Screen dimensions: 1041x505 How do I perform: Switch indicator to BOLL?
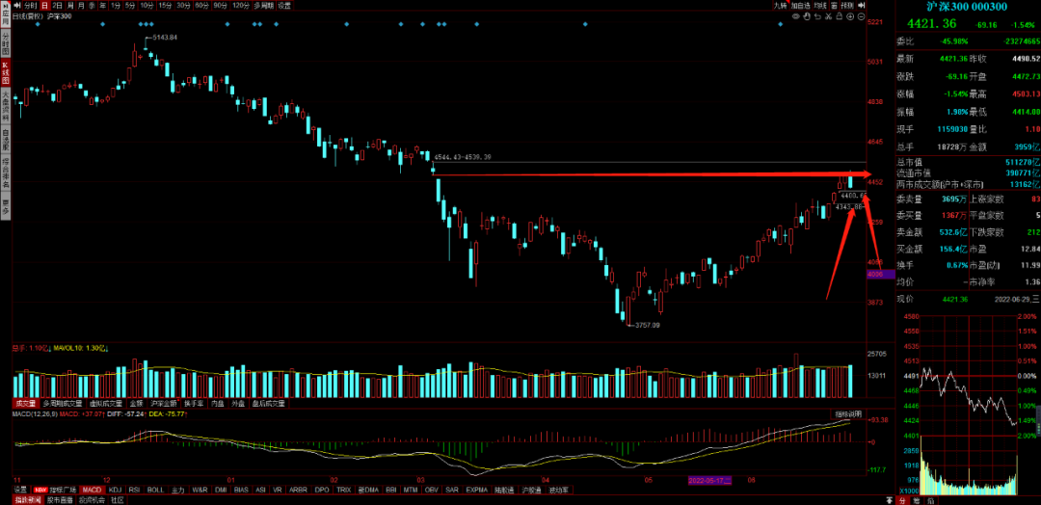tap(155, 490)
